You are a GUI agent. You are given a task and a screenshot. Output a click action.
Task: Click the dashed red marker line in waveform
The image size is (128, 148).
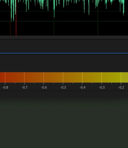tap(10, 18)
